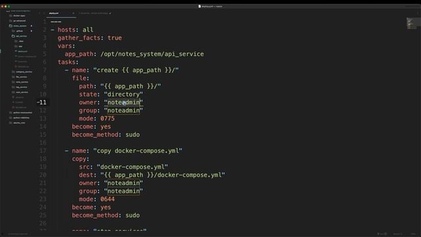Click the note_service folder icon
Image resolution: width=421 pixels, height=237 pixels.
[x=13, y=82]
